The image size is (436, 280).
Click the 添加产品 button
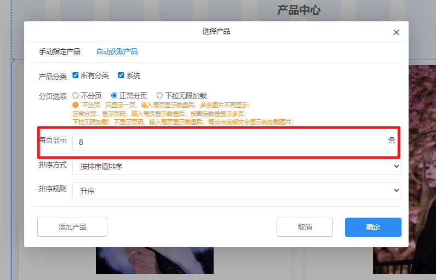click(x=72, y=227)
